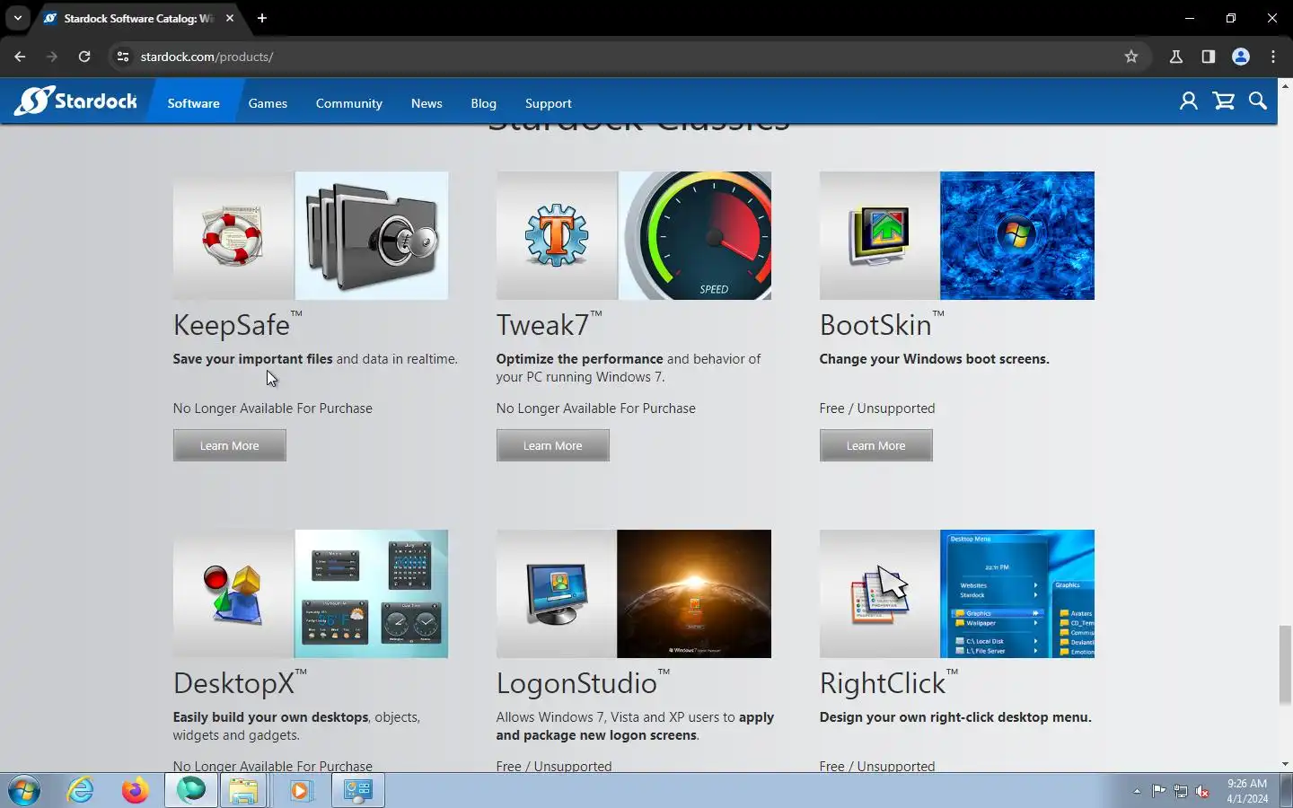
Task: Open the user account icon
Action: (1189, 101)
